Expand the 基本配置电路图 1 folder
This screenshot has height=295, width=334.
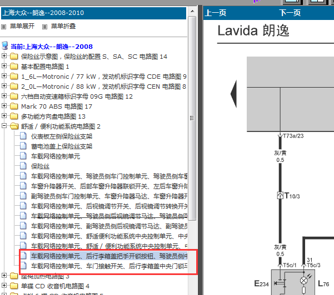click(x=4, y=66)
